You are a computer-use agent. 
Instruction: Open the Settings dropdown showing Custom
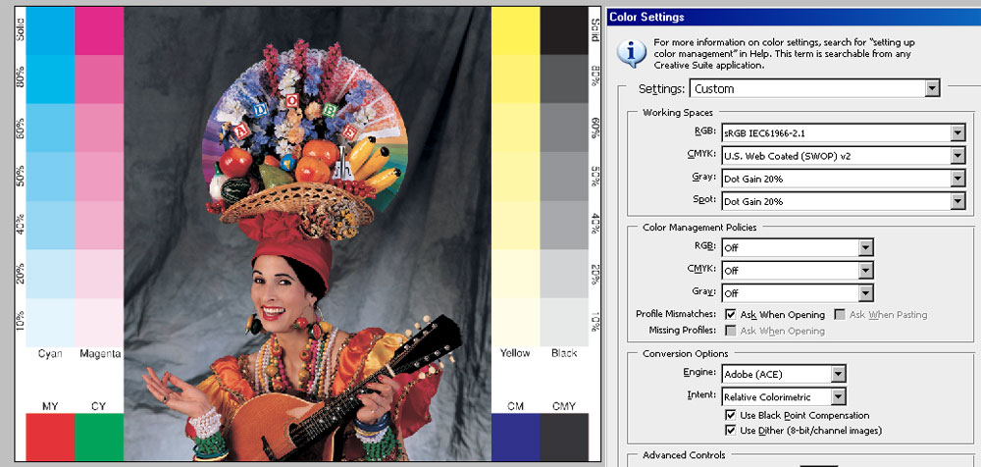[814, 88]
